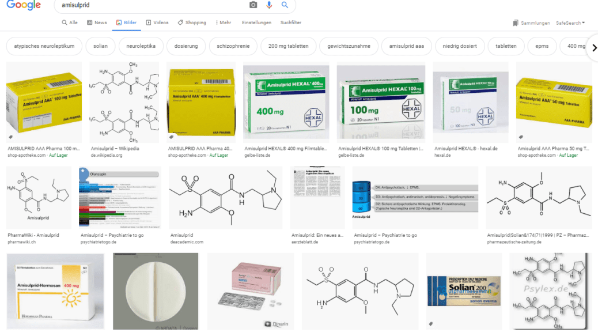This screenshot has width=598, height=332.
Task: Open the Solian 200 package image
Action: [464, 291]
